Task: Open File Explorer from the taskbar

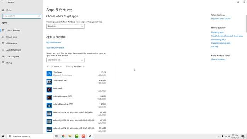Action: [x=70, y=136]
